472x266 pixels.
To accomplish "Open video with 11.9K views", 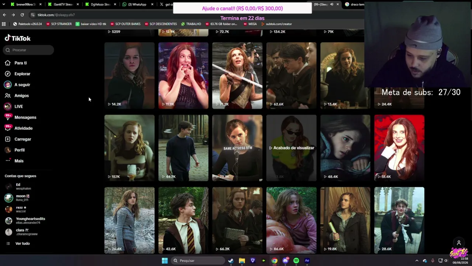I will (183, 75).
